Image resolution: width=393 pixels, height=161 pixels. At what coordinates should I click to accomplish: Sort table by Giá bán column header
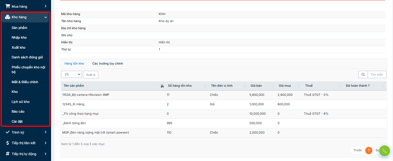[256, 86]
